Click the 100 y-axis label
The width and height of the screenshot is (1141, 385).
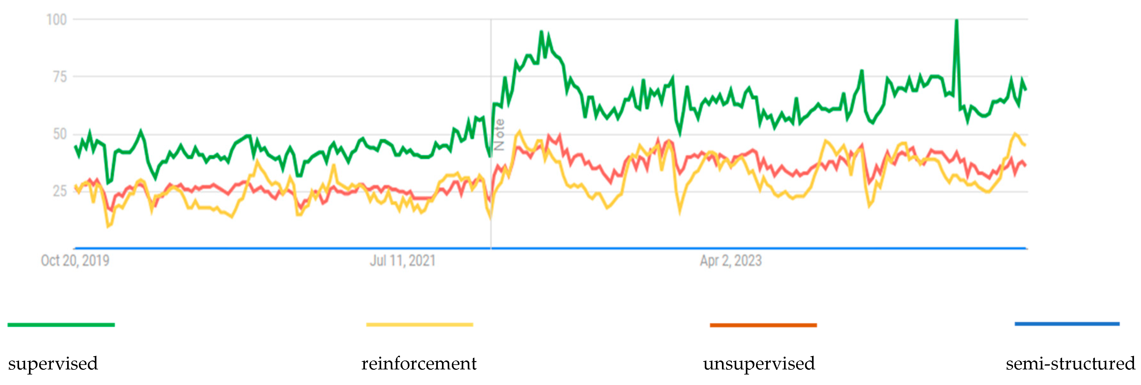tap(57, 19)
